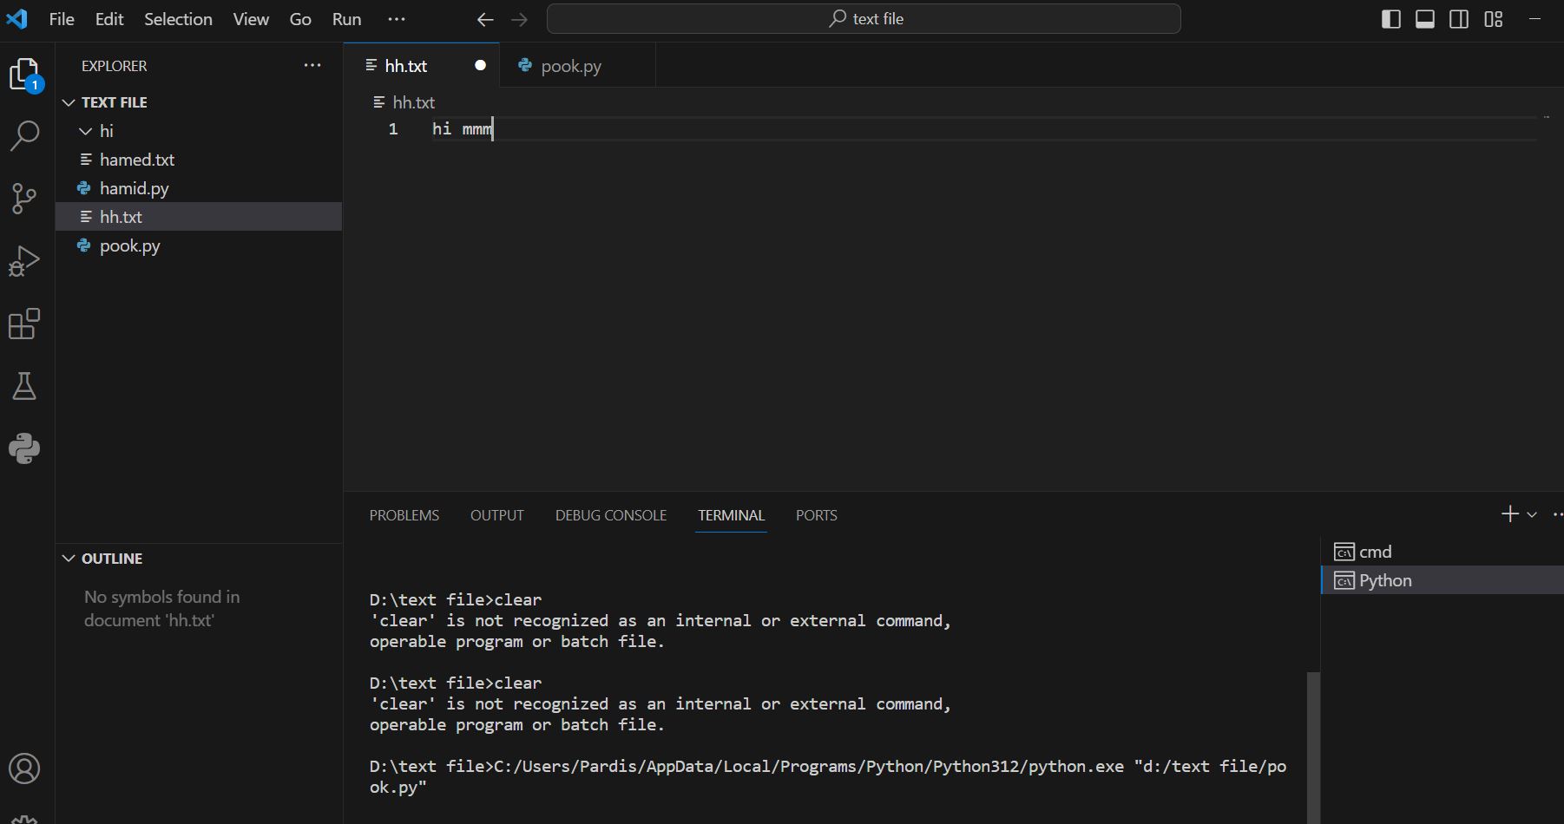Viewport: 1564px width, 824px height.
Task: Minimize the VS Code window
Action: click(x=1534, y=19)
